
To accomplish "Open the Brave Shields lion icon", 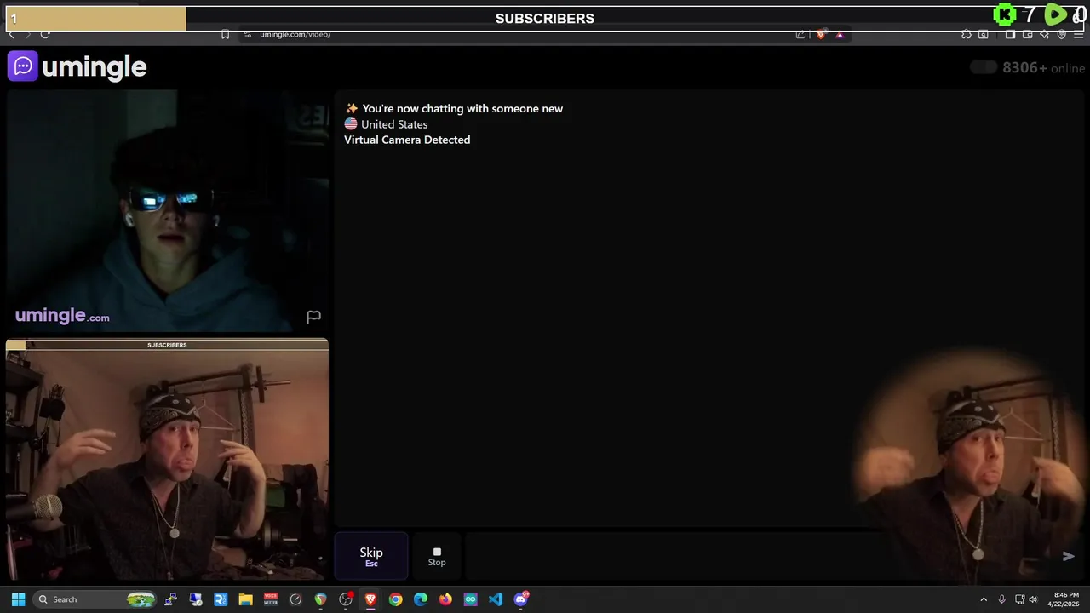I will coord(821,34).
